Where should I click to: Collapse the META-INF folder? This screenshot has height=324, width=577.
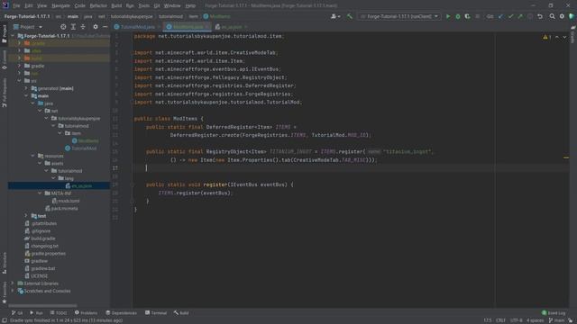point(40,193)
